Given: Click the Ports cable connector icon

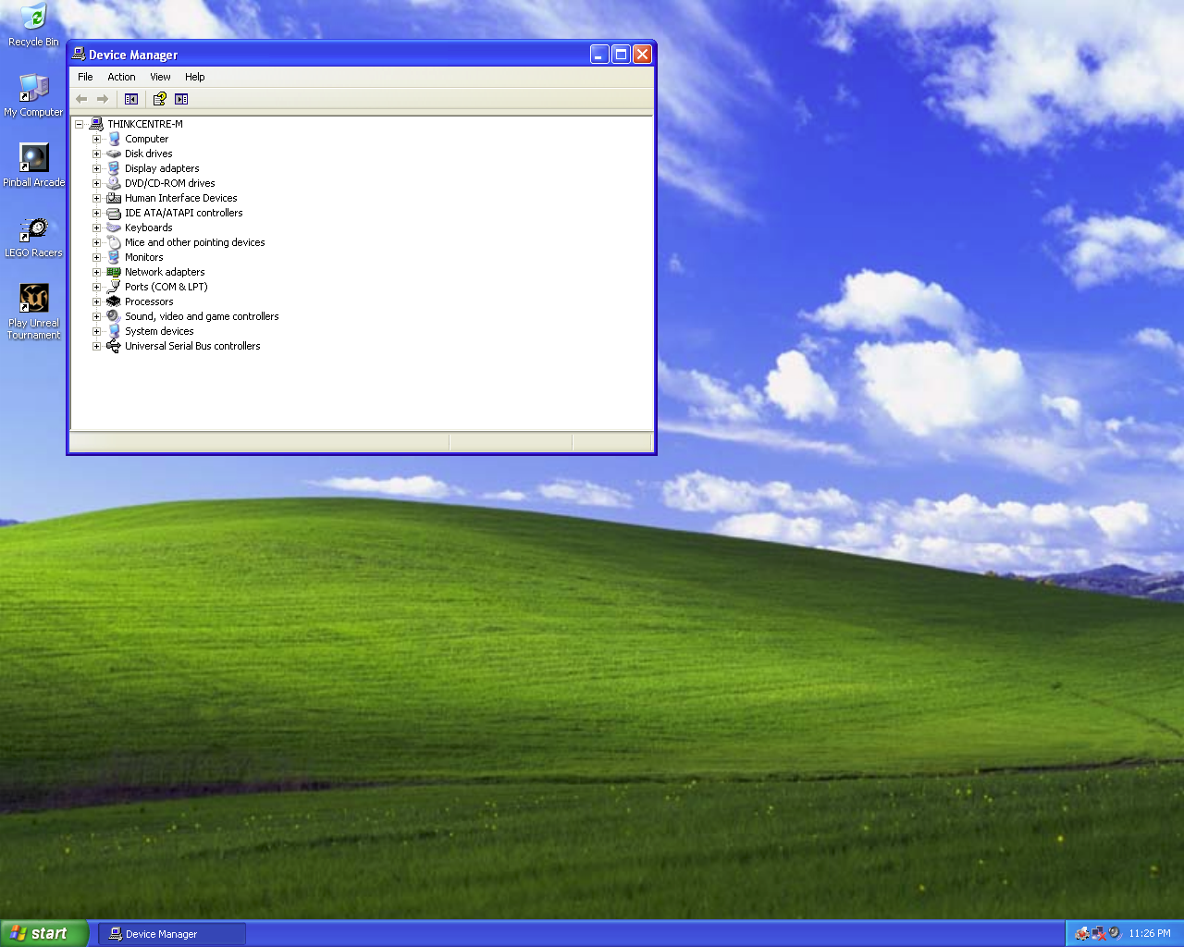Looking at the screenshot, I should click(114, 287).
